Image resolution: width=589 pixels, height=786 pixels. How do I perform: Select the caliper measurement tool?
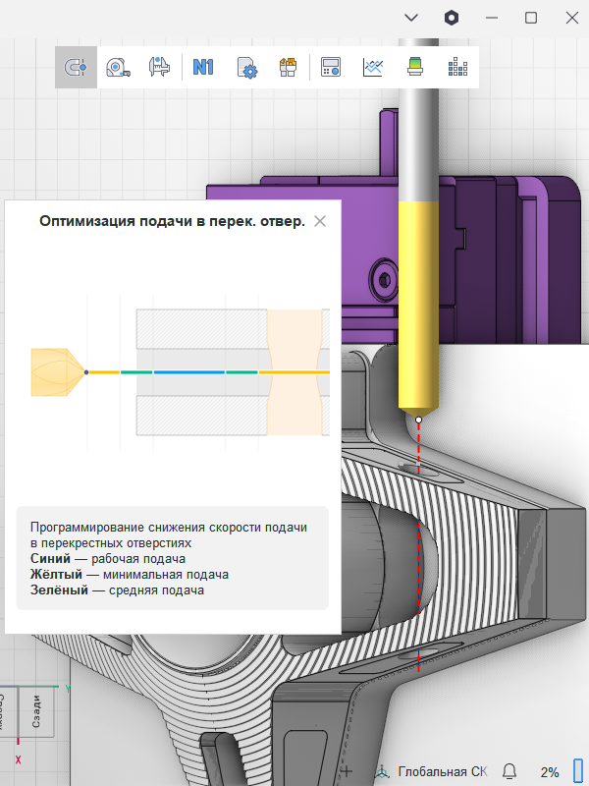160,68
